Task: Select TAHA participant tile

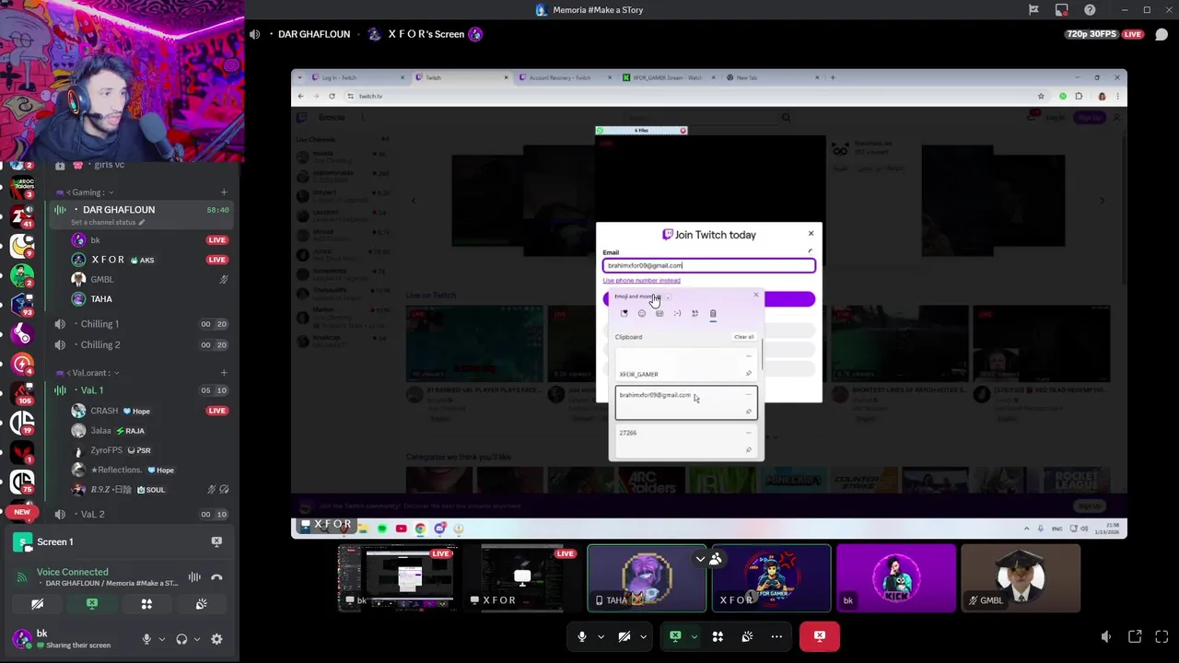Action: coord(647,578)
